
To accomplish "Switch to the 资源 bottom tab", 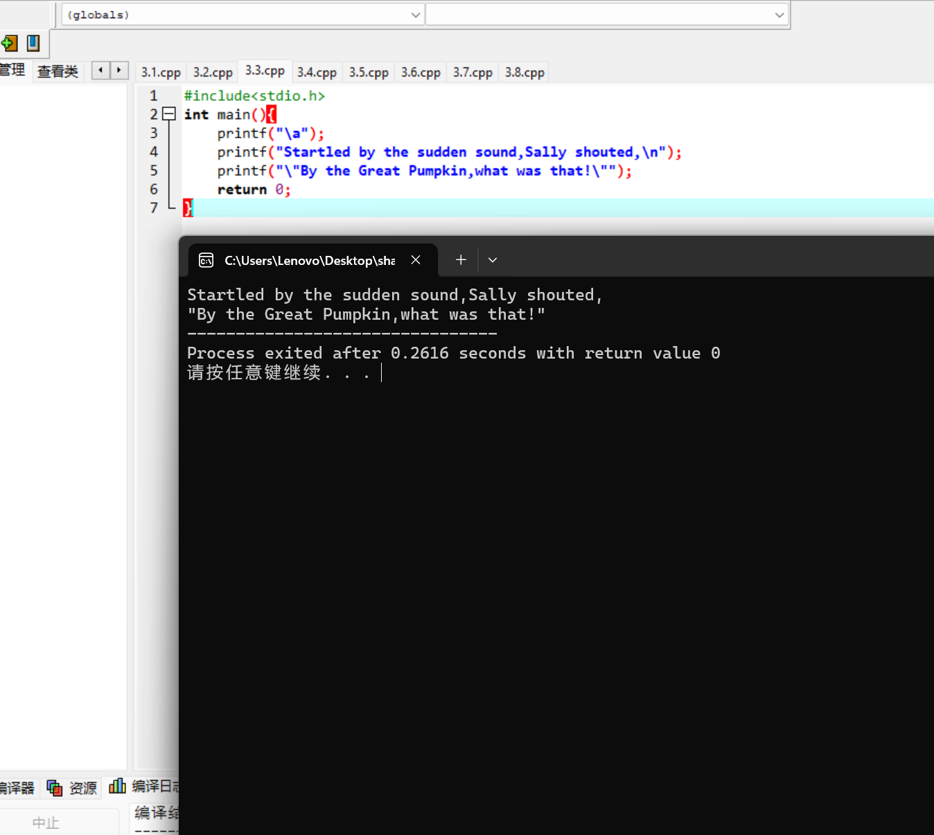I will click(71, 788).
